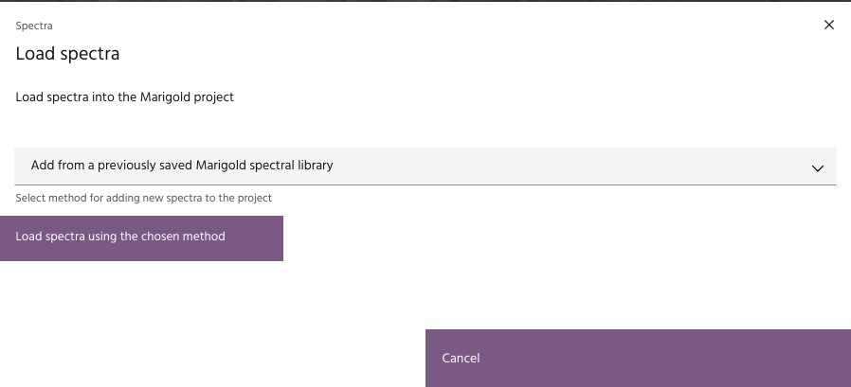Open the 'Add from a previously saved' combo box
Viewport: 851px width, 387px height.
point(425,166)
